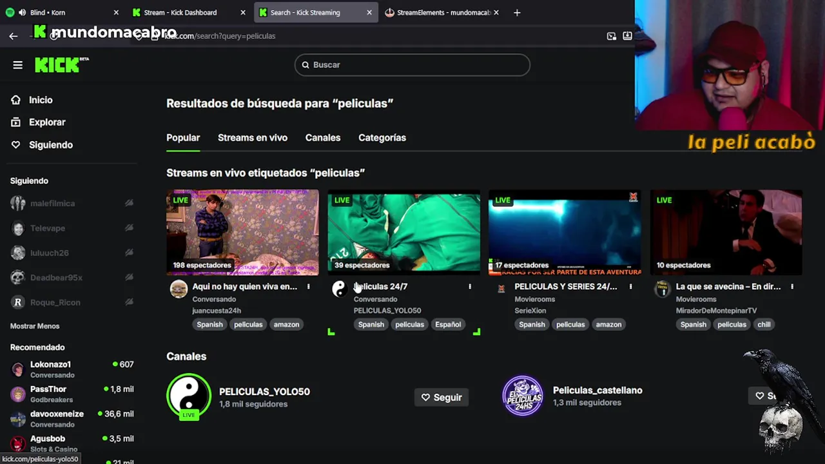The height and width of the screenshot is (464, 825).
Task: Click Spanish tag under SerieXion stream
Action: coord(532,325)
